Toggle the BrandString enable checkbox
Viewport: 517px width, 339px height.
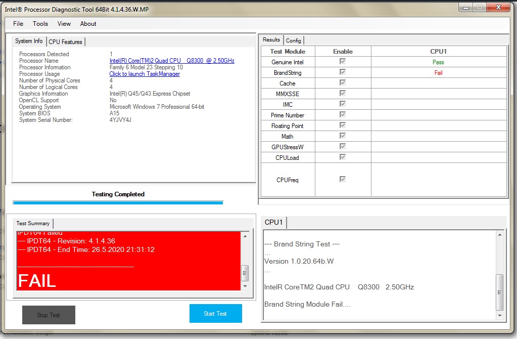[343, 72]
